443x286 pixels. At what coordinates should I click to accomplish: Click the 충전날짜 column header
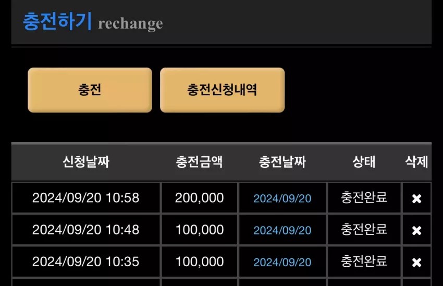click(x=282, y=162)
